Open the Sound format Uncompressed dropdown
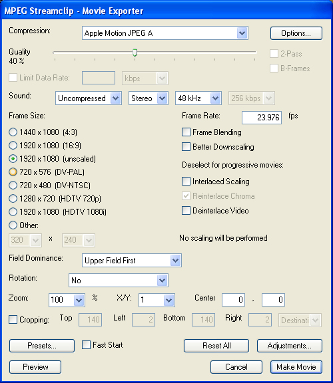 point(89,98)
